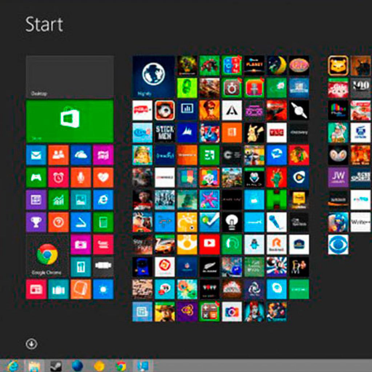Open the green Windows Store tile
This screenshot has height=372, width=372.
[70, 121]
